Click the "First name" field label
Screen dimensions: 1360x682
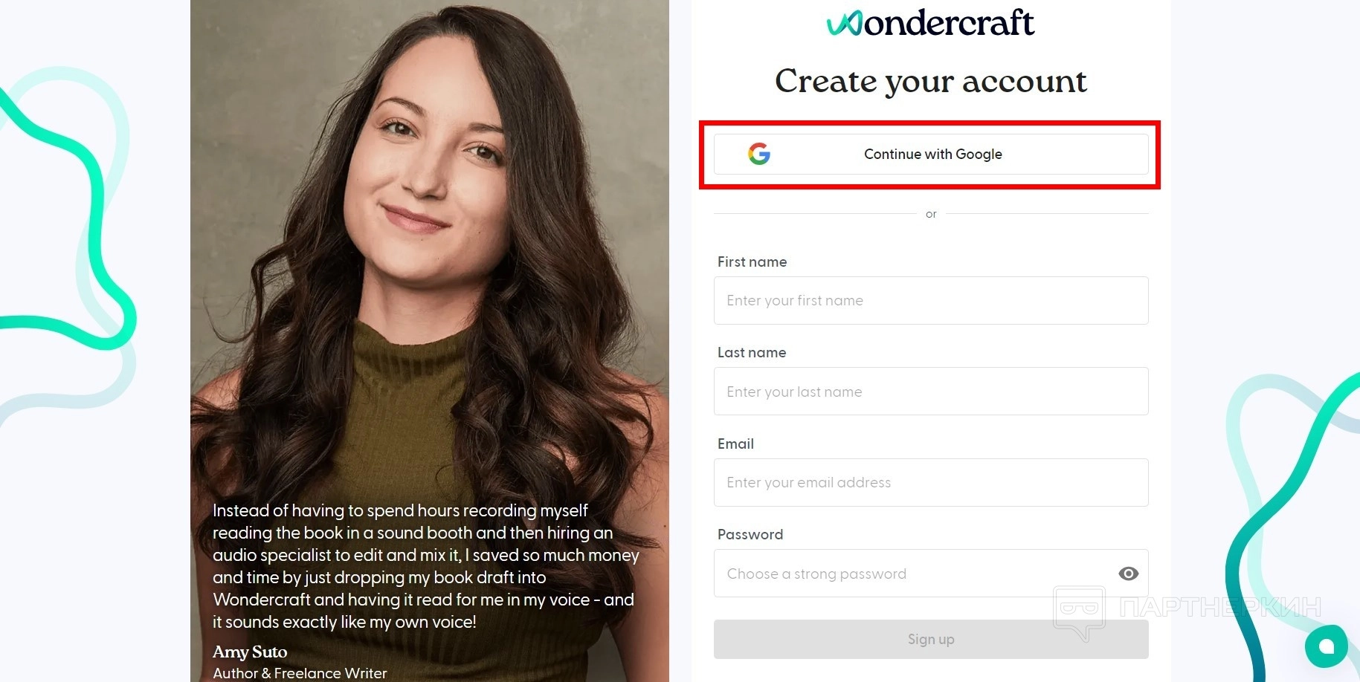pos(752,262)
